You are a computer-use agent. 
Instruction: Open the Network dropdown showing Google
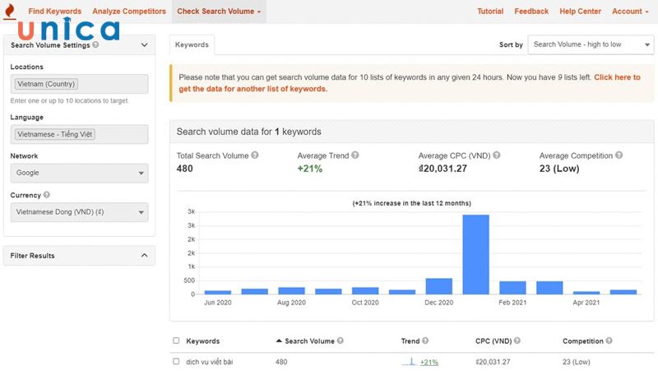coord(80,174)
